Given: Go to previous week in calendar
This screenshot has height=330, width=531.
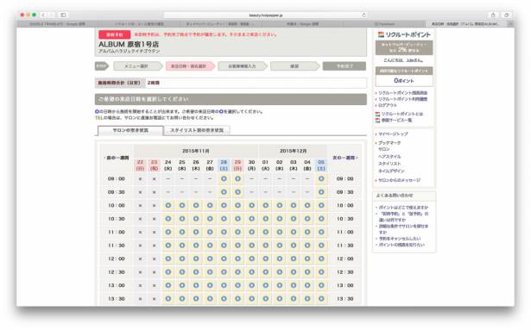Looking at the screenshot, I should pyautogui.click(x=117, y=158).
